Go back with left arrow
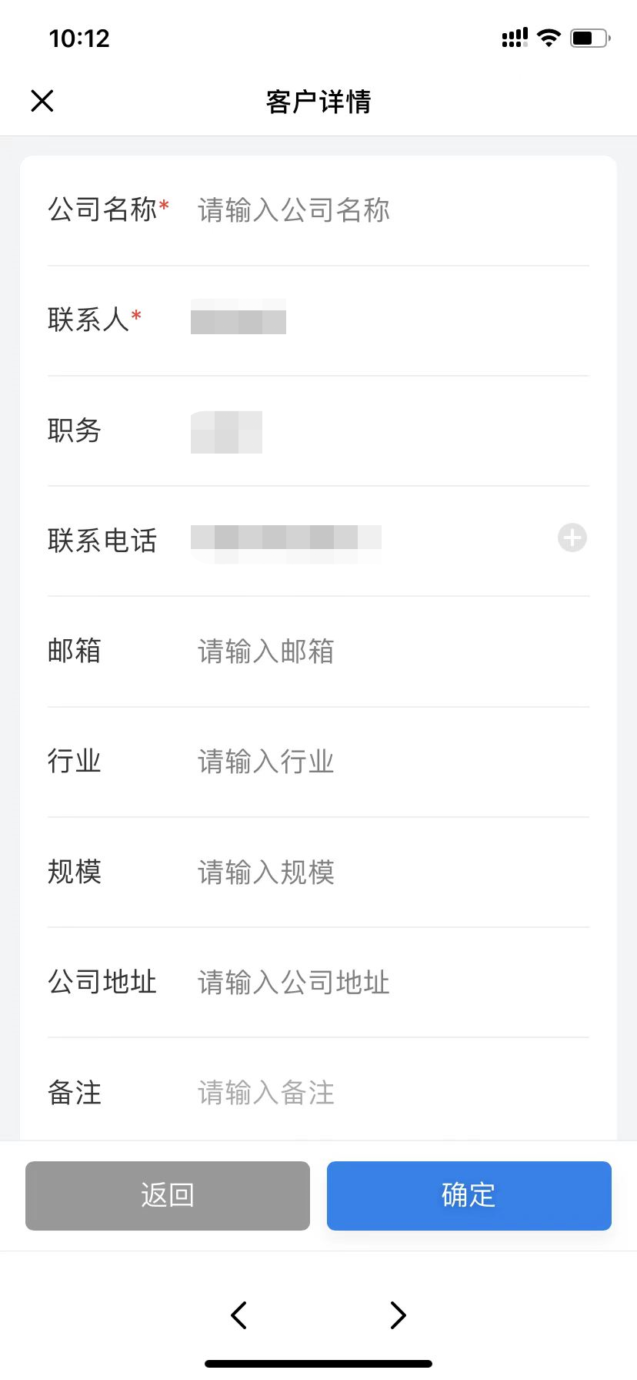The width and height of the screenshot is (637, 1380). click(x=239, y=1315)
